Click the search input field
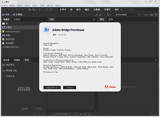The image size is (160, 117). coord(146,10)
